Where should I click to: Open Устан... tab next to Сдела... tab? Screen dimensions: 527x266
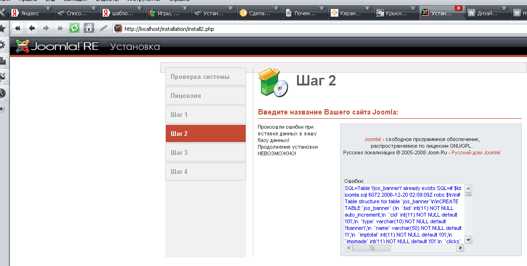(213, 13)
